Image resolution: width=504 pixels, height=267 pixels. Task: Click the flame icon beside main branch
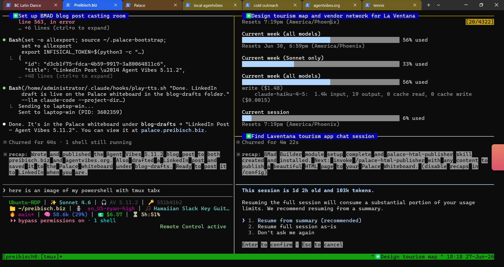tap(12, 214)
